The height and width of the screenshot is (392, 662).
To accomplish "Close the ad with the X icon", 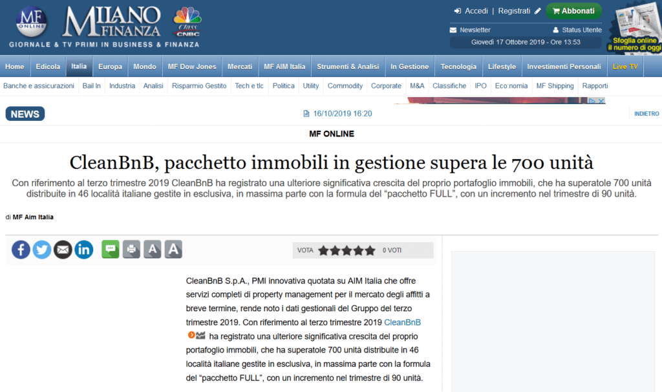I will coord(601,101).
